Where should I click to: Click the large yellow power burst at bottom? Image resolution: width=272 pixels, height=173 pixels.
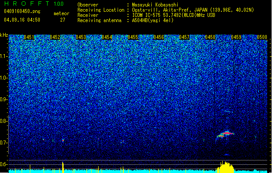click(x=225, y=167)
